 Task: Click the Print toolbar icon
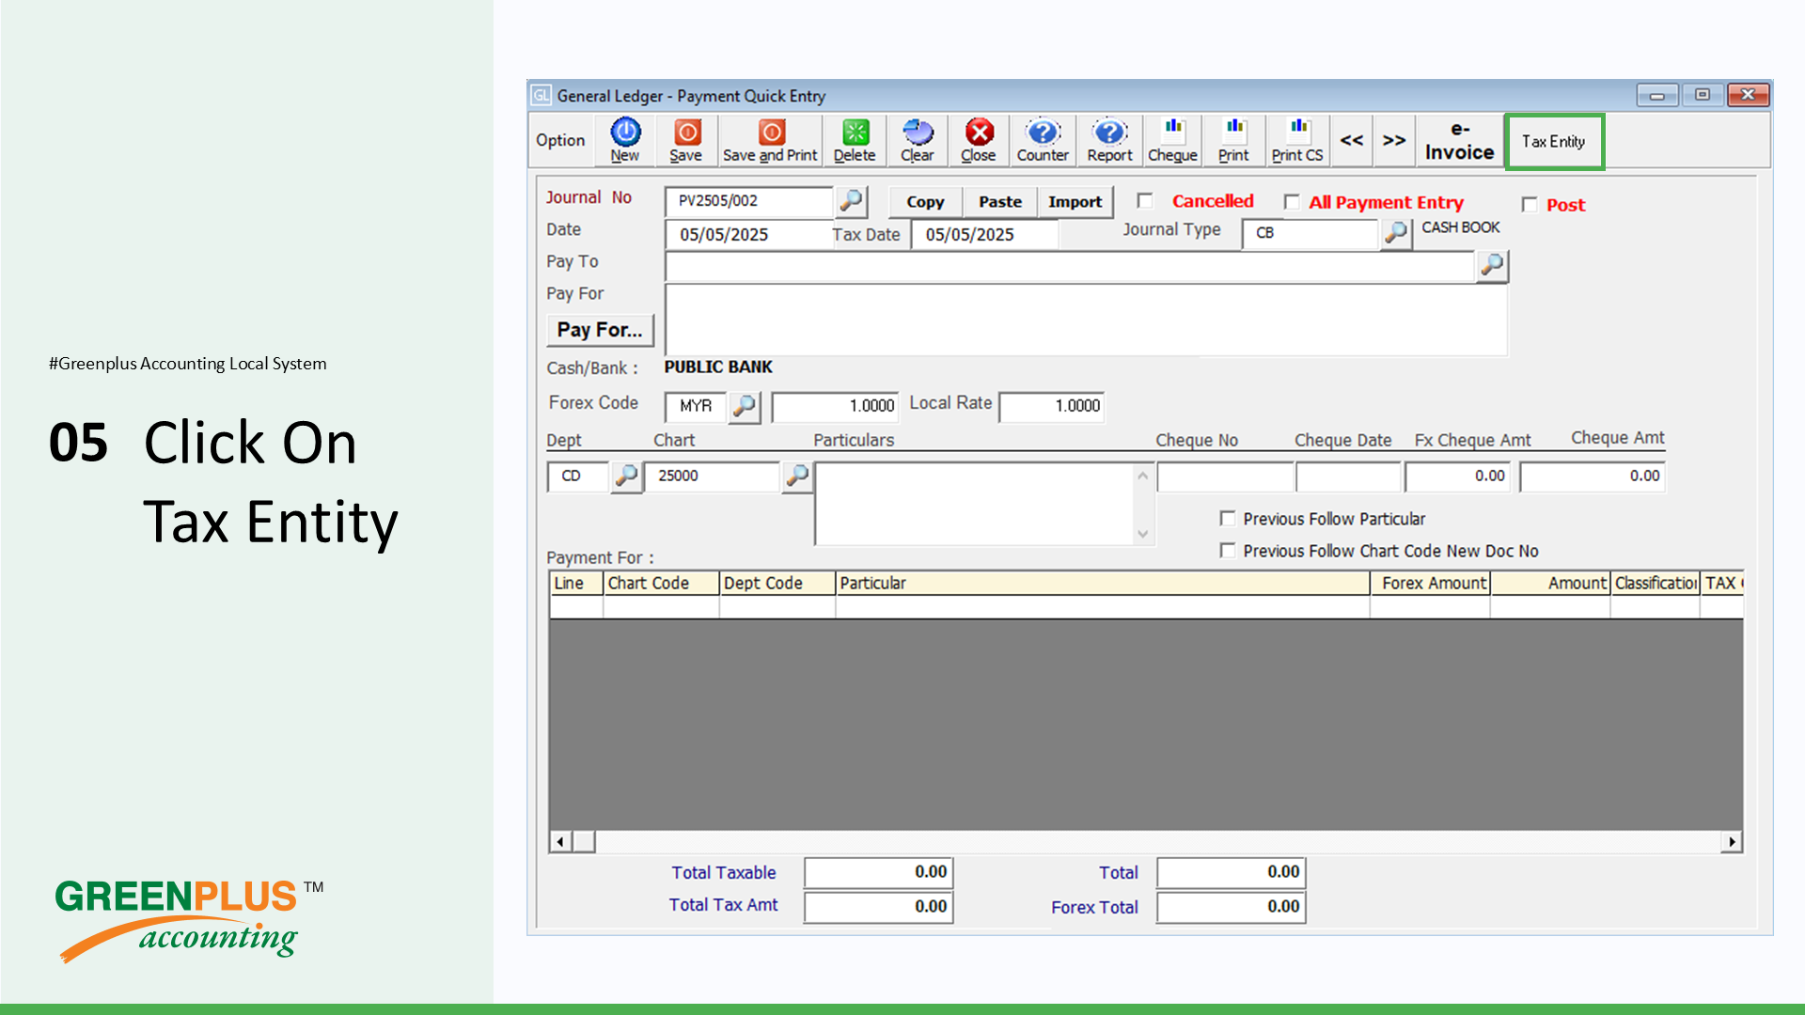(x=1233, y=141)
